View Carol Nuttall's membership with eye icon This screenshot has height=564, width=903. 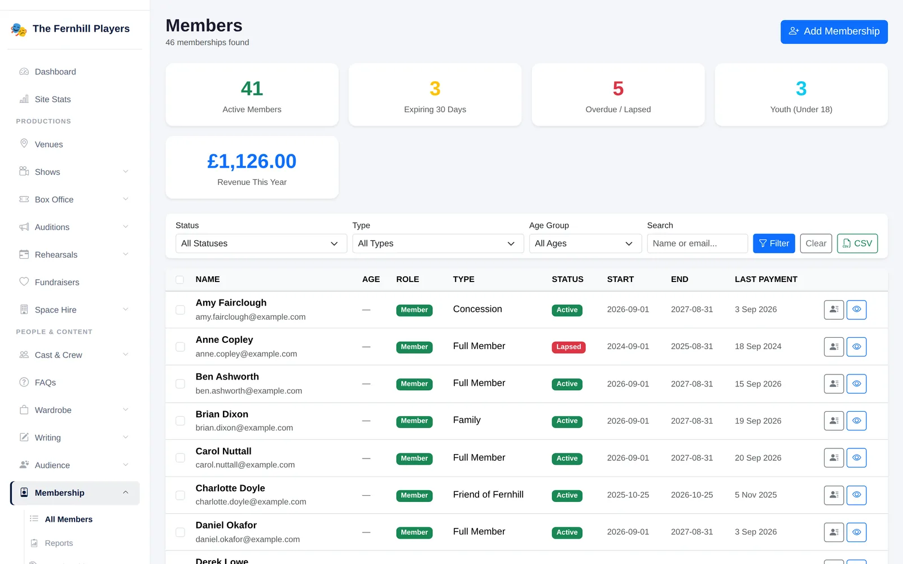point(857,458)
